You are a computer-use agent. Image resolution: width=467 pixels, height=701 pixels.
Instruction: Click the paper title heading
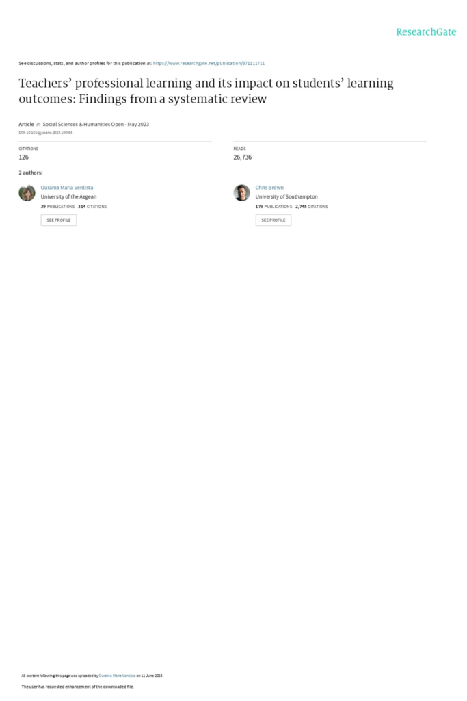[x=206, y=91]
